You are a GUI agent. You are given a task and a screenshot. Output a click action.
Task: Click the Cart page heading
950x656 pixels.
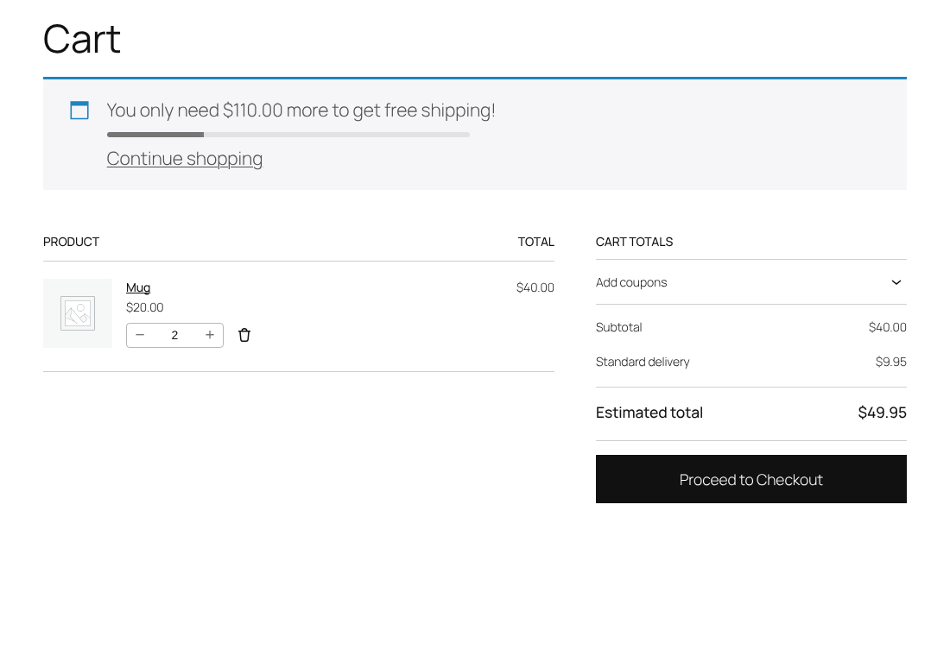click(82, 40)
